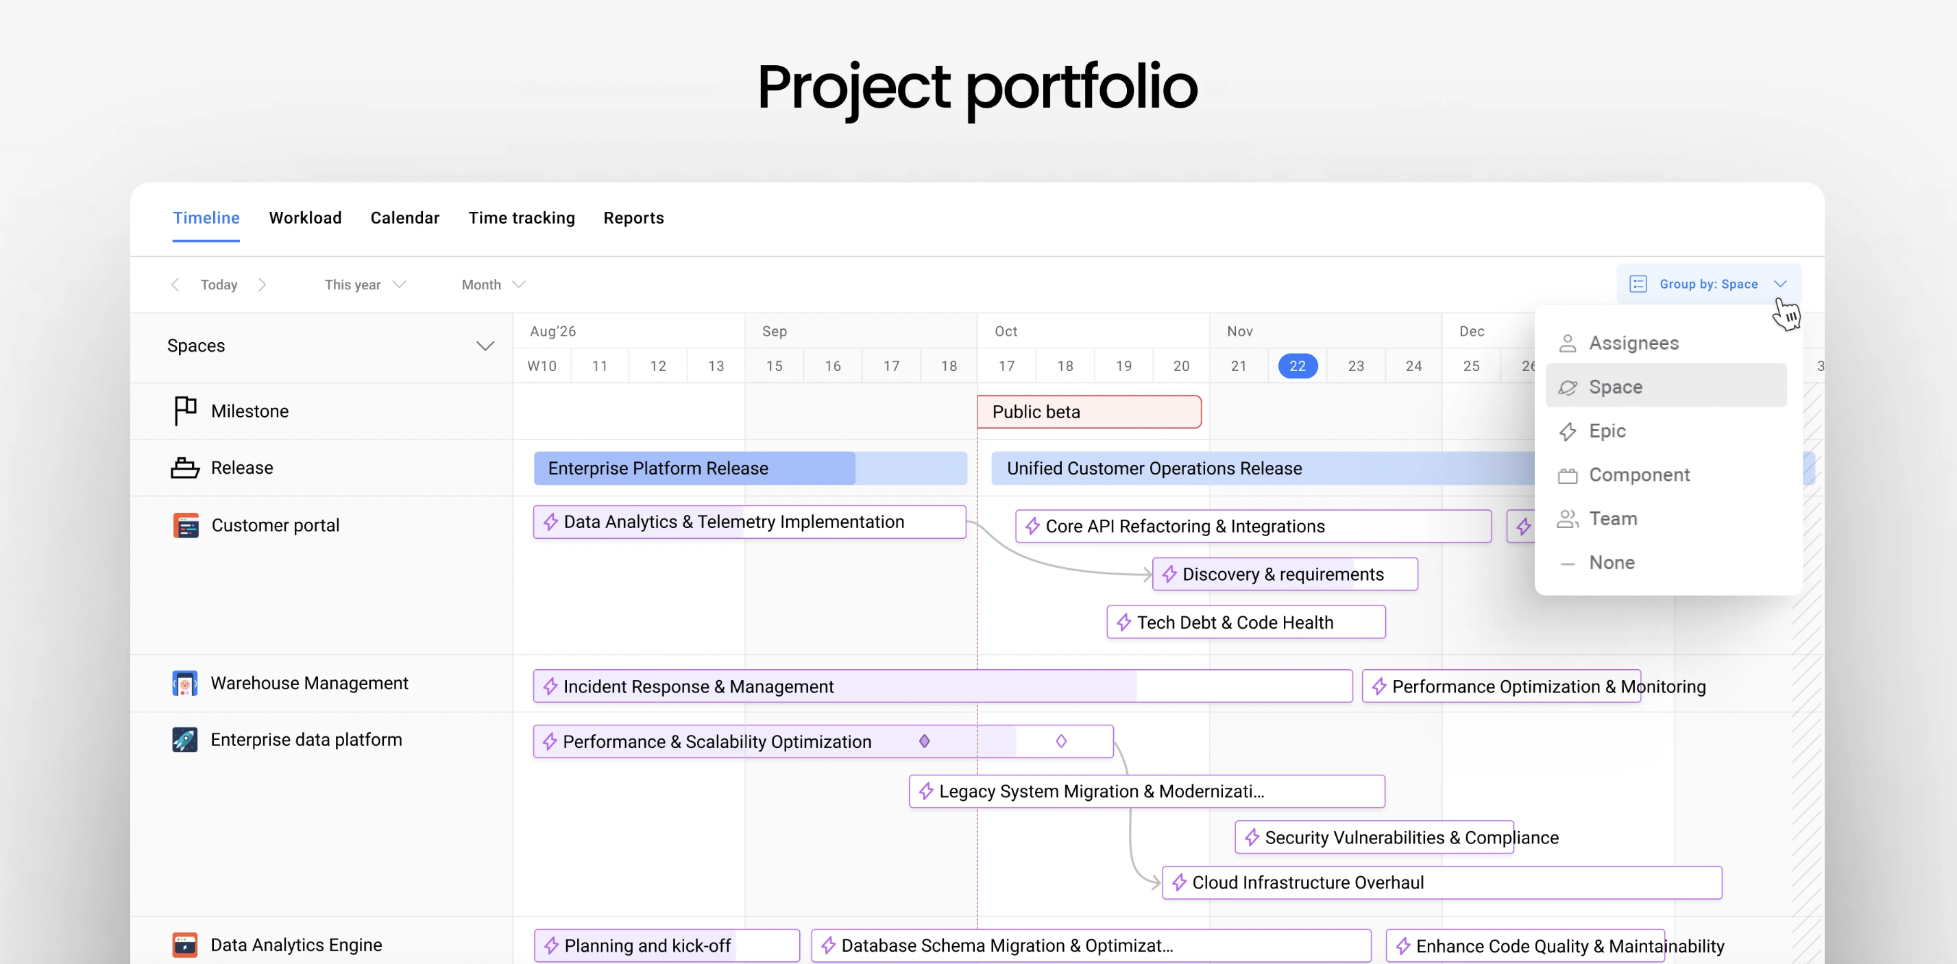Jump to Today
1957x964 pixels.
tap(219, 284)
